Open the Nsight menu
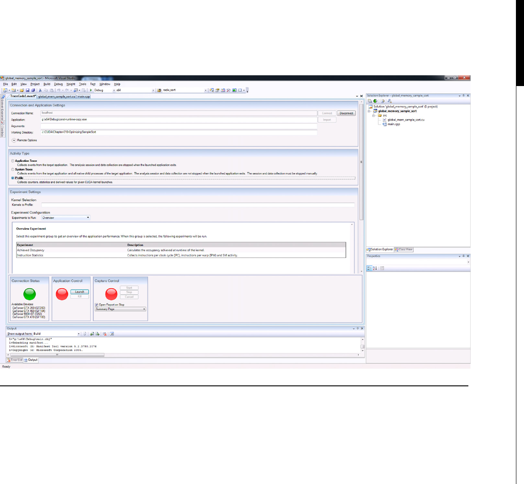Screen dimensions: 524x484 71,84
